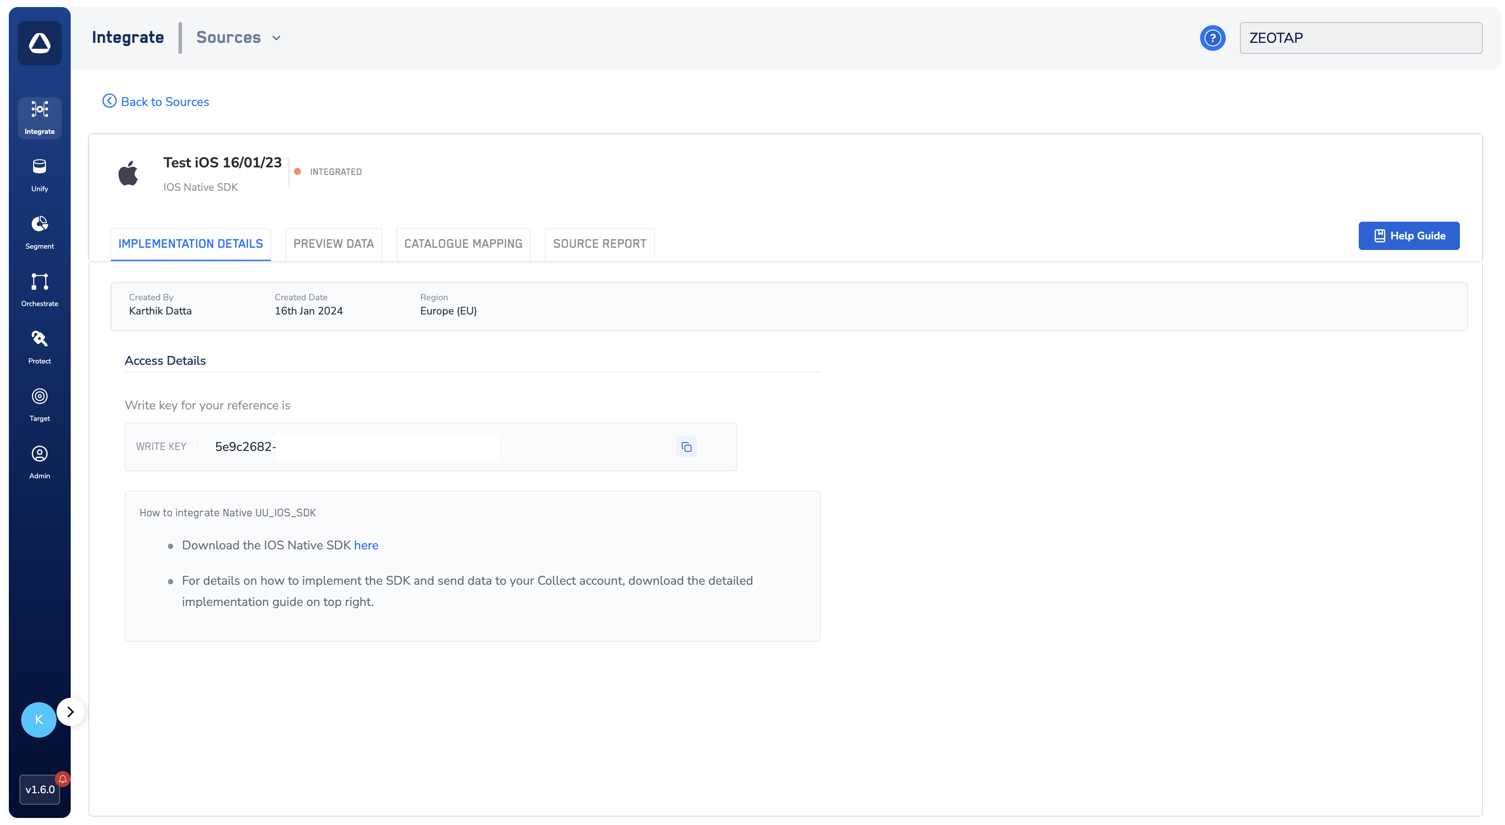The height and width of the screenshot is (825, 1505).
Task: Click the Zeotap logo at top left
Action: tap(40, 43)
